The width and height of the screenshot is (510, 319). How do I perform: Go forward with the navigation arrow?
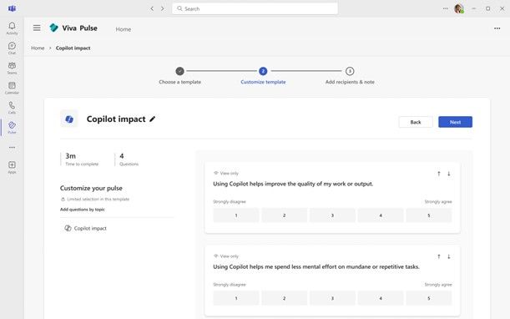tap(162, 9)
